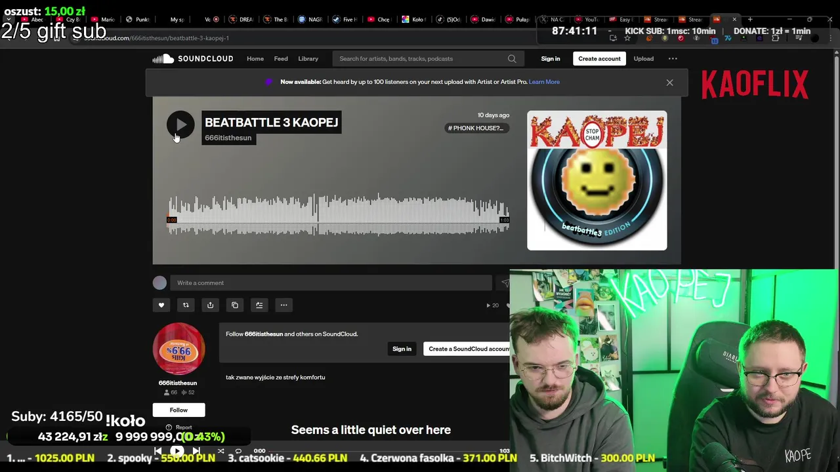Open the Learn More link in banner
The height and width of the screenshot is (472, 840).
click(544, 82)
